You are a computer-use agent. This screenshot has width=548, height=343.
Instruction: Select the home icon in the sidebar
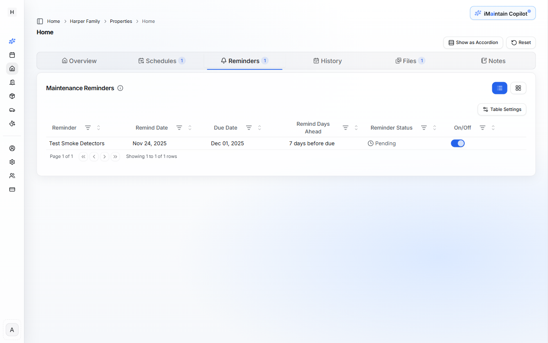[12, 68]
